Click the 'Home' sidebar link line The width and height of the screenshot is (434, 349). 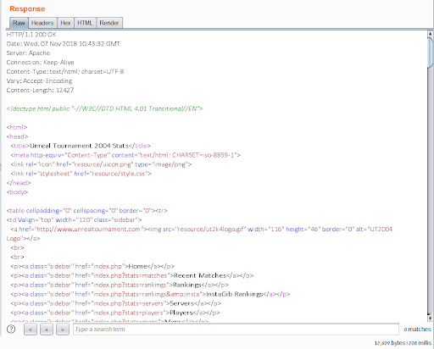point(92,266)
